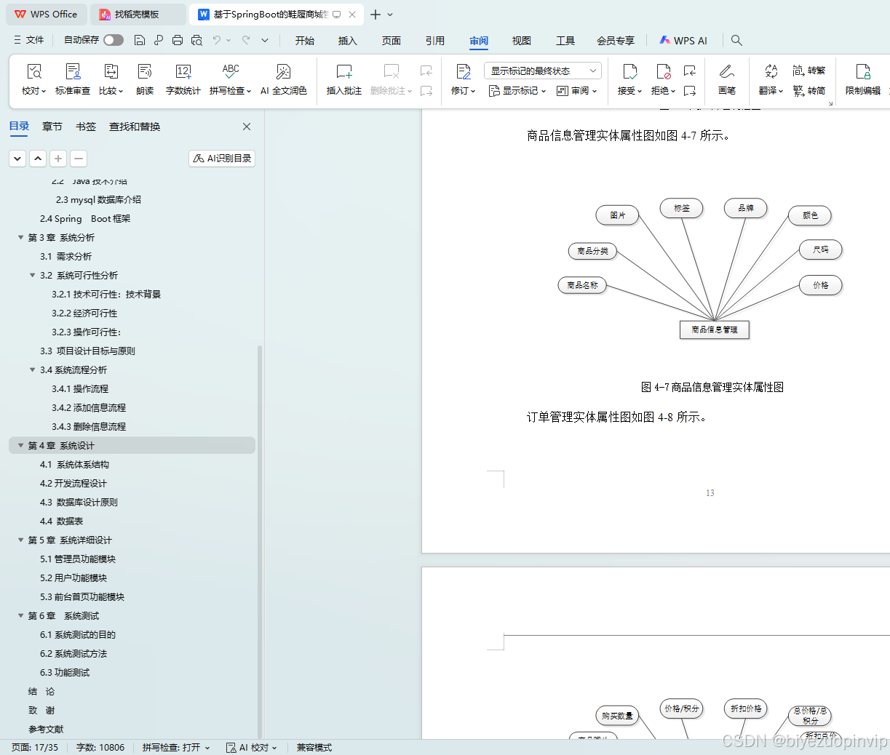Open WPS AI assistant
Screen dimensions: 890x755
683,40
